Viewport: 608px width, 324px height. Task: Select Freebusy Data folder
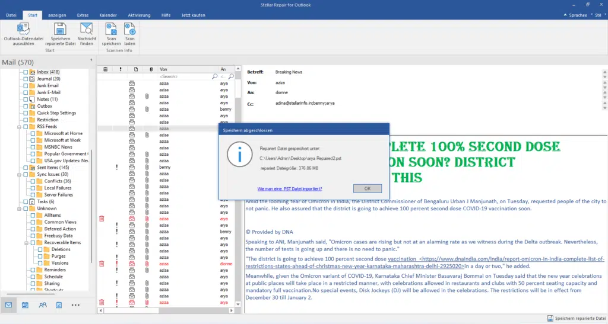[58, 236]
